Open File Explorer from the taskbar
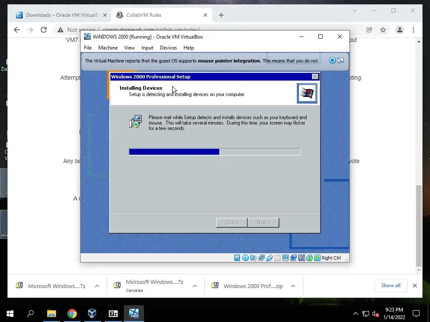430x322 pixels. pyautogui.click(x=52, y=314)
